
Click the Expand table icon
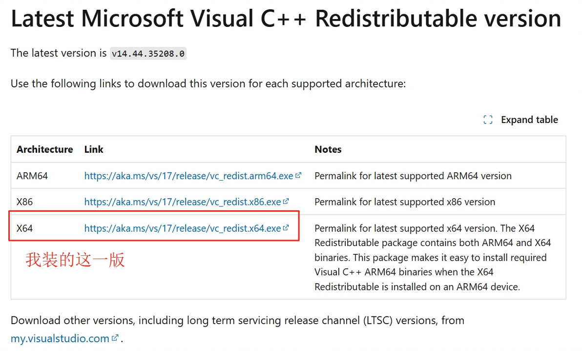click(x=488, y=120)
